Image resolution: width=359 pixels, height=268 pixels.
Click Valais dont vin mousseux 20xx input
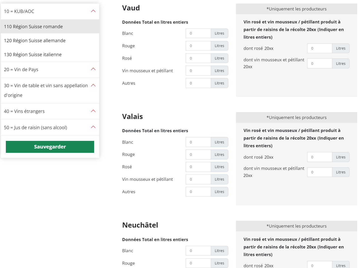319,172
